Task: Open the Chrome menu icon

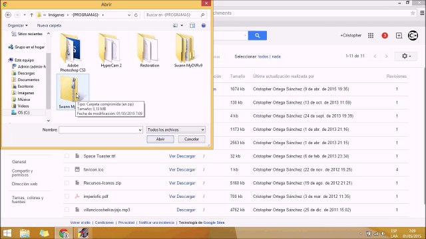Action: (422, 13)
